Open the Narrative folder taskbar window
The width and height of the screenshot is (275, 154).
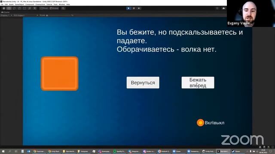click(x=69, y=151)
